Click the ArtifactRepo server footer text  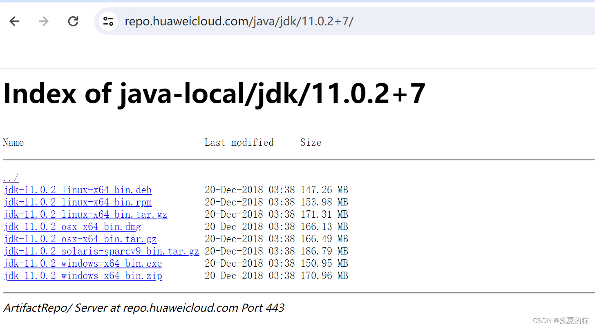pos(143,308)
